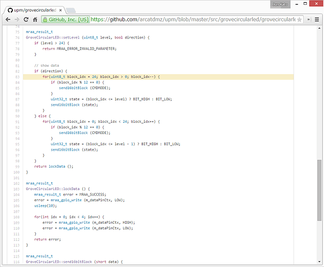Click 'mraa_gpio_write' call on line 105

66,200
